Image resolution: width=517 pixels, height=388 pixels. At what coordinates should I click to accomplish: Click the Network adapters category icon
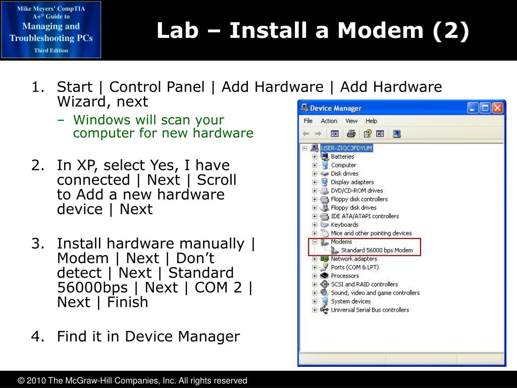[325, 259]
